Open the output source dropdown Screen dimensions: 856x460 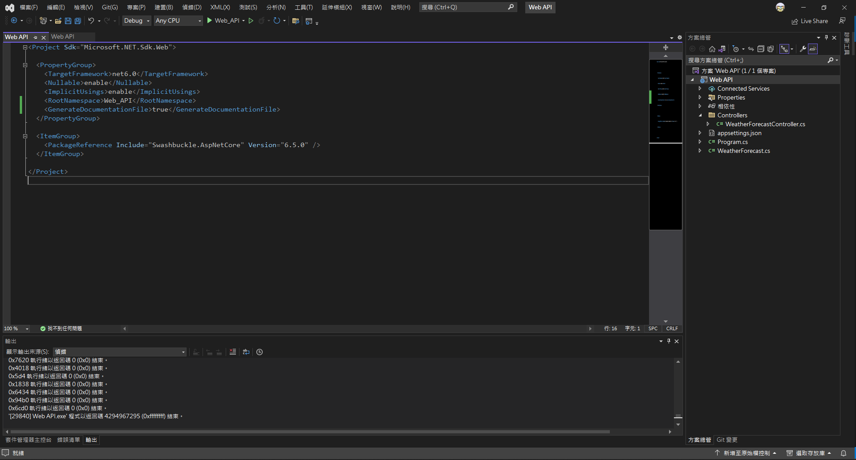[x=120, y=352]
